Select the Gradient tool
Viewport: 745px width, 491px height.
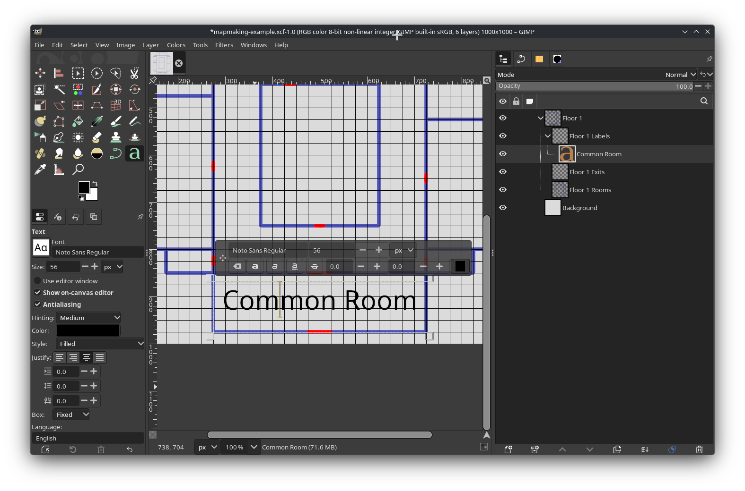97,121
